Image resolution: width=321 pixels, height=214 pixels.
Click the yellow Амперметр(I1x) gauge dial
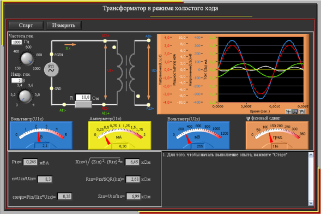click(x=120, y=135)
